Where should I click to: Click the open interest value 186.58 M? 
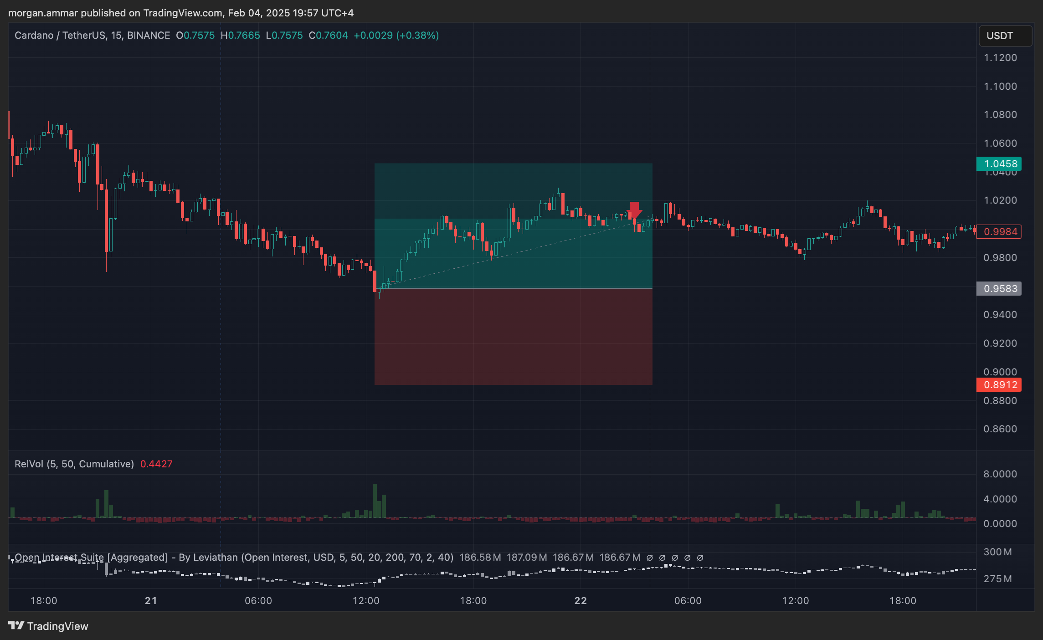pyautogui.click(x=480, y=557)
